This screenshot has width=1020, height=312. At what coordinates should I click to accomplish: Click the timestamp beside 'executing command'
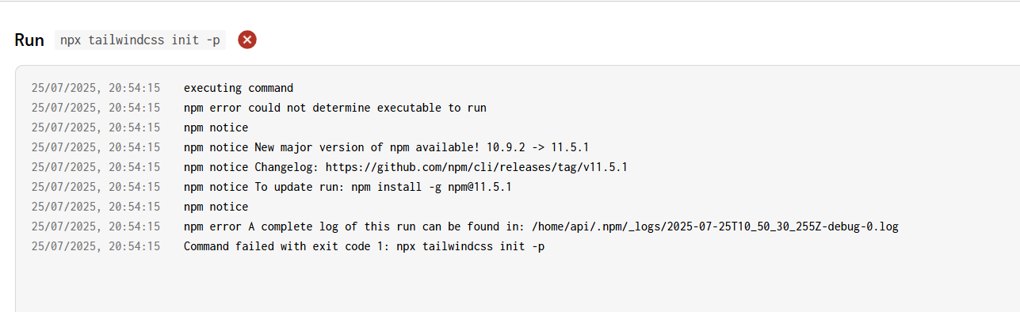pos(96,88)
